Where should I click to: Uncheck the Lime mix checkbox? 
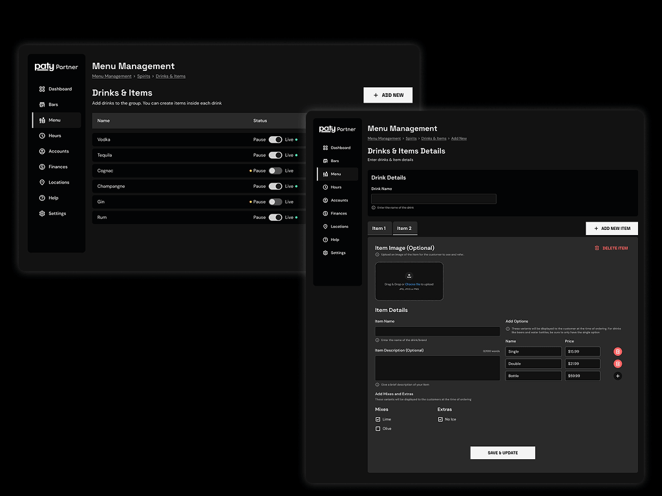tap(378, 419)
